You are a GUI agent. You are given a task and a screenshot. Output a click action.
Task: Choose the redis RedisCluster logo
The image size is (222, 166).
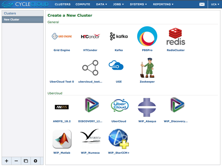176,37
